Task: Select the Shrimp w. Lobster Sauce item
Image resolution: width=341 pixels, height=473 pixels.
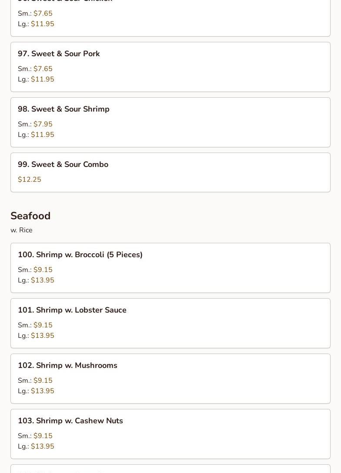Action: click(x=72, y=310)
